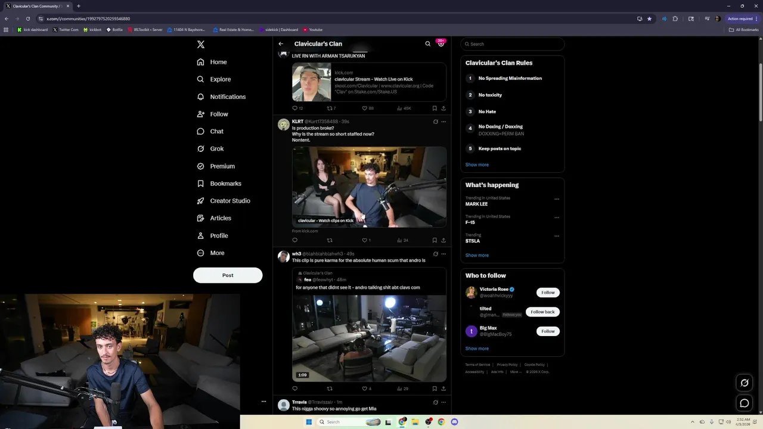Image resolution: width=763 pixels, height=429 pixels.
Task: Share wh3's post
Action: click(x=443, y=388)
